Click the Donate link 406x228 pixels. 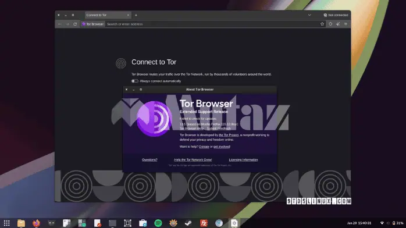tap(204, 147)
